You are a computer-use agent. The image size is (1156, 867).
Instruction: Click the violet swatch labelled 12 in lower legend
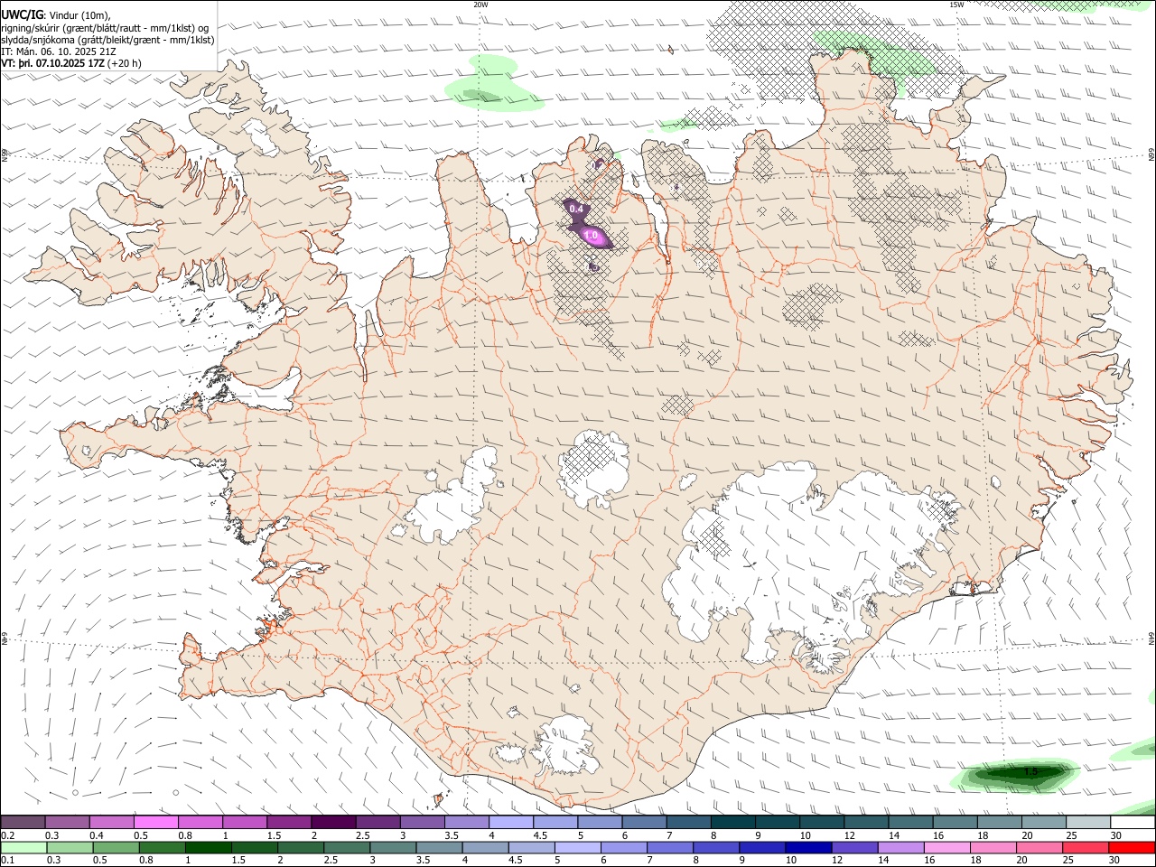point(853,848)
